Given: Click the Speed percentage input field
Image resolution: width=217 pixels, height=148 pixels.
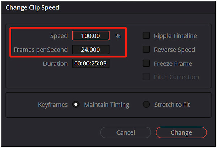Looking at the screenshot, I should tap(91, 36).
